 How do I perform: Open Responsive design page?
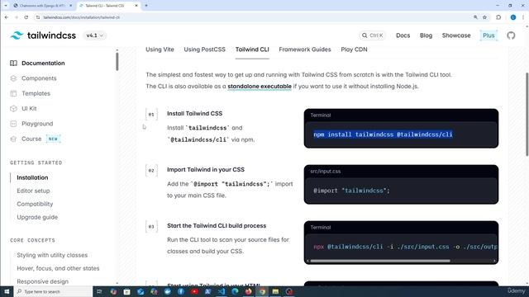pos(42,281)
